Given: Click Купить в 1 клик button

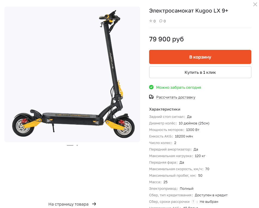Looking at the screenshot, I should (x=200, y=72).
